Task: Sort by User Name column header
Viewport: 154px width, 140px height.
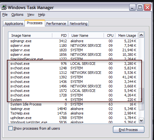Action: (86, 35)
